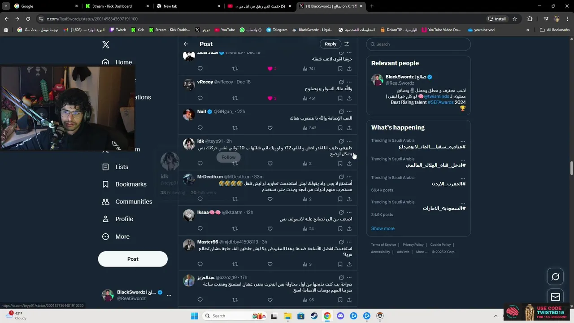Like Iksaa's reply
The height and width of the screenshot is (323, 574).
point(270,229)
